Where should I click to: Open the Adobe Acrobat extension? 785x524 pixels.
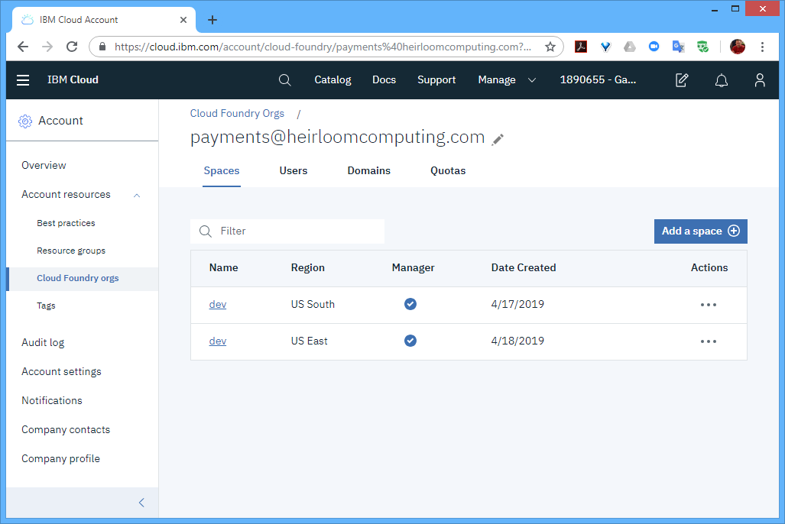(x=581, y=47)
